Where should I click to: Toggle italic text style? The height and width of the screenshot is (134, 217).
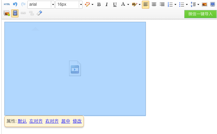tap(107, 4)
